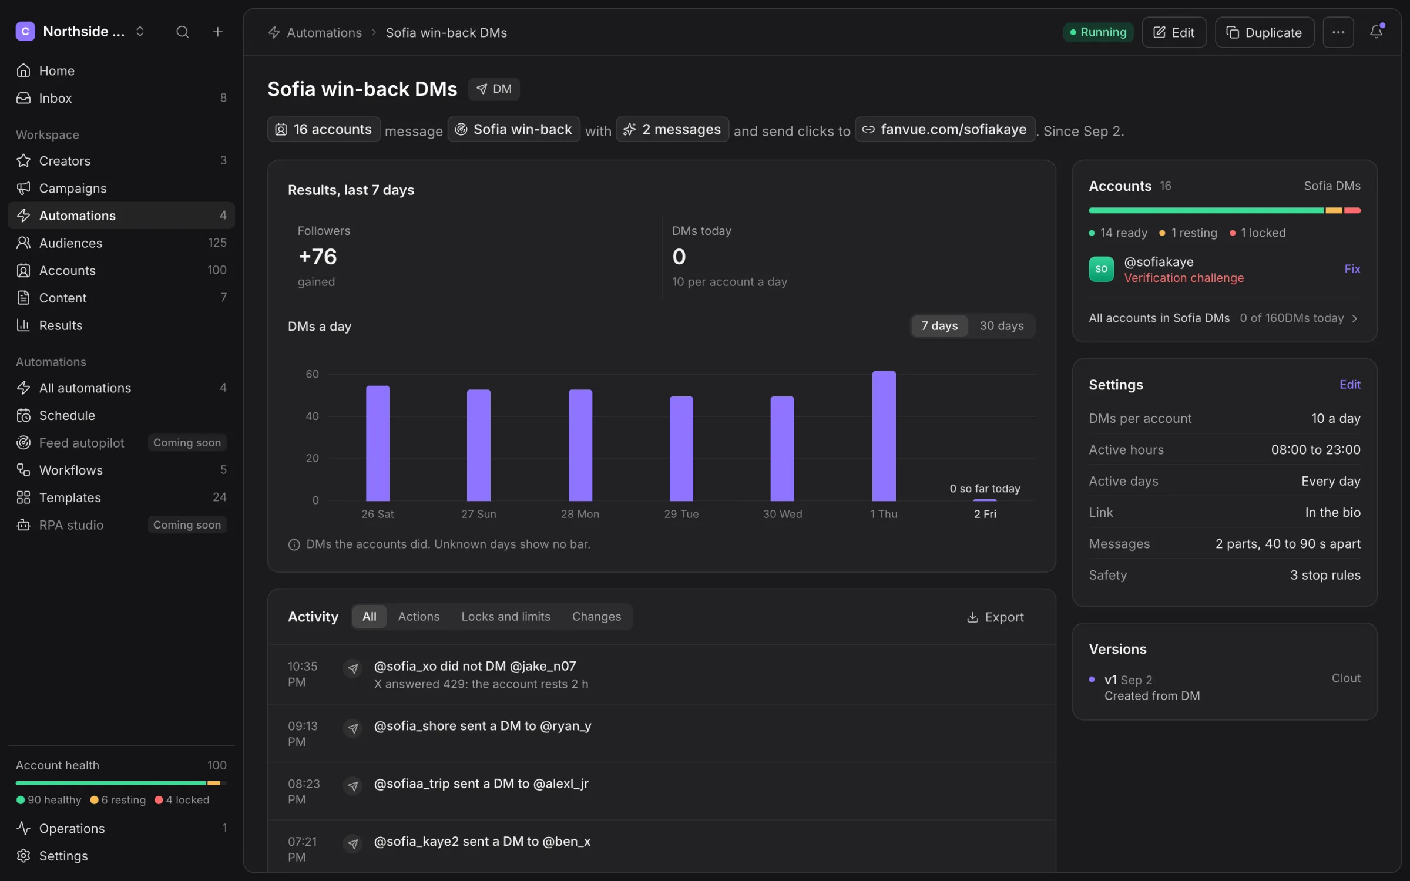Open the 2 messages chip
Viewport: 1410px width, 881px height.
[x=672, y=129]
